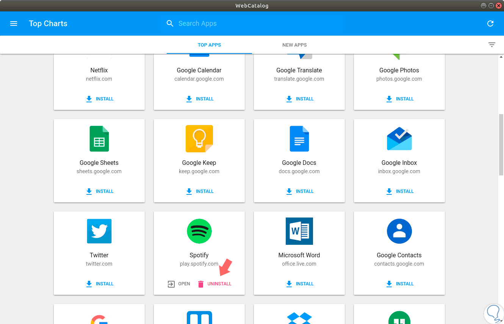Click the Google Calendar card title
Screen dimensions: 504x324
point(199,70)
